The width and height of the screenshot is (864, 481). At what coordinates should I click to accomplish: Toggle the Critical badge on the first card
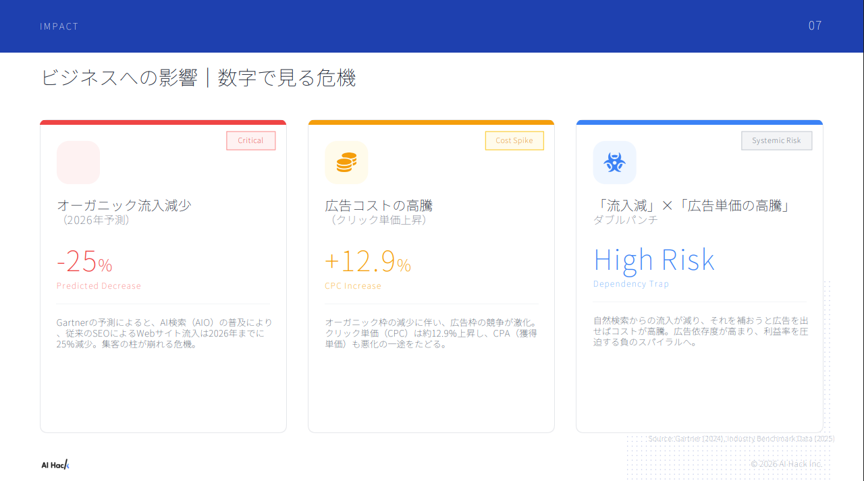point(250,140)
